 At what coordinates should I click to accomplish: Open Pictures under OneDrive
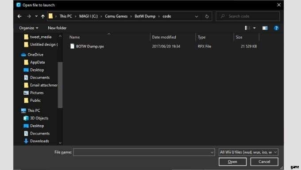click(x=33, y=93)
